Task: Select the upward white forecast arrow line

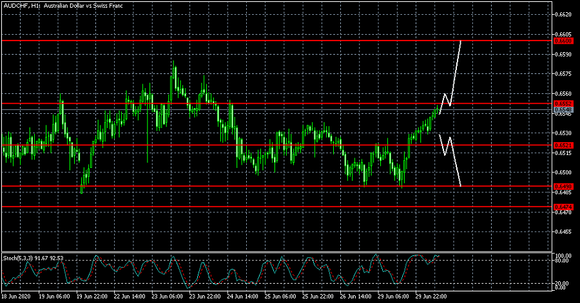Action: (456, 71)
